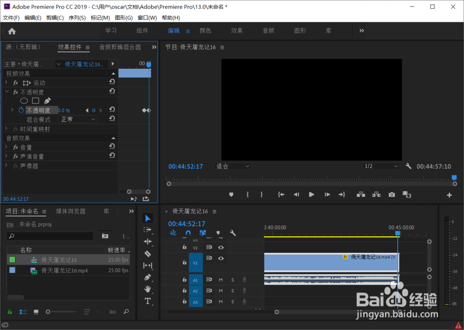Play the program monitor video

coord(311,194)
